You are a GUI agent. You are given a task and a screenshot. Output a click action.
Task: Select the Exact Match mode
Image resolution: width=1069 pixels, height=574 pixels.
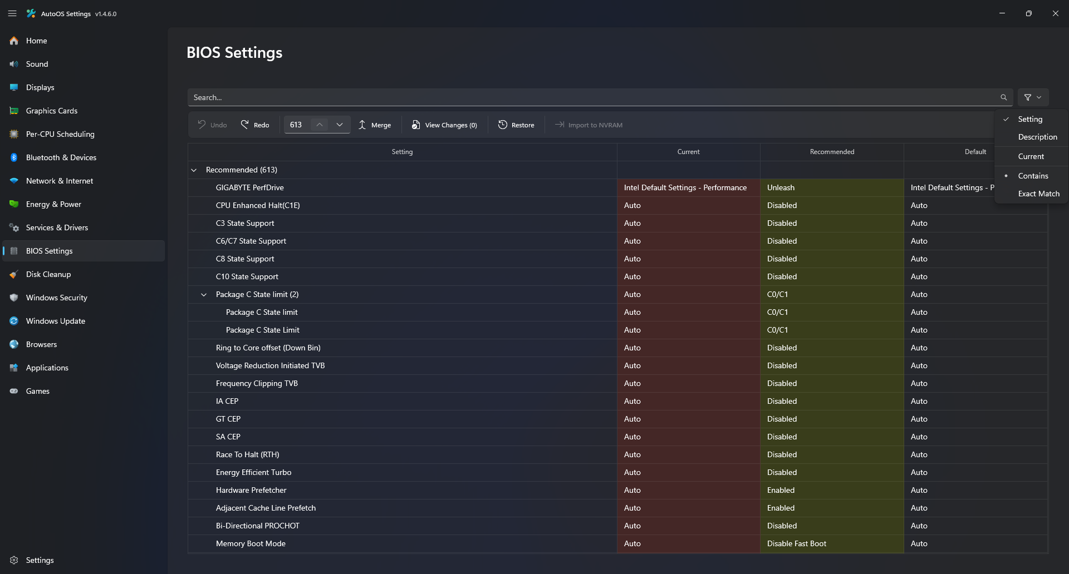pos(1031,194)
